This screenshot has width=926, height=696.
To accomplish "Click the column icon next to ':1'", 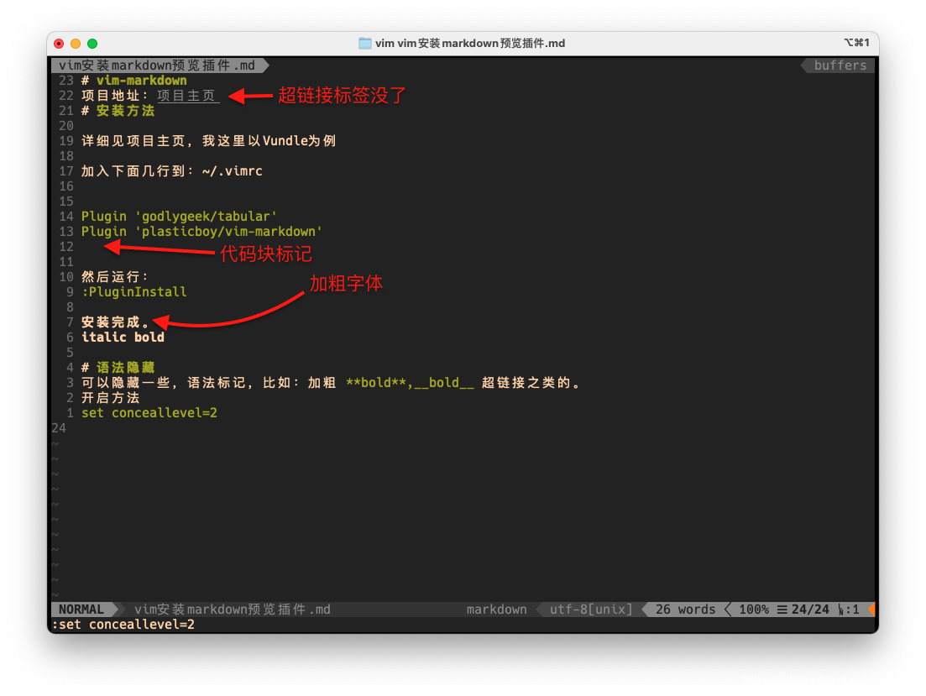I will (x=841, y=610).
